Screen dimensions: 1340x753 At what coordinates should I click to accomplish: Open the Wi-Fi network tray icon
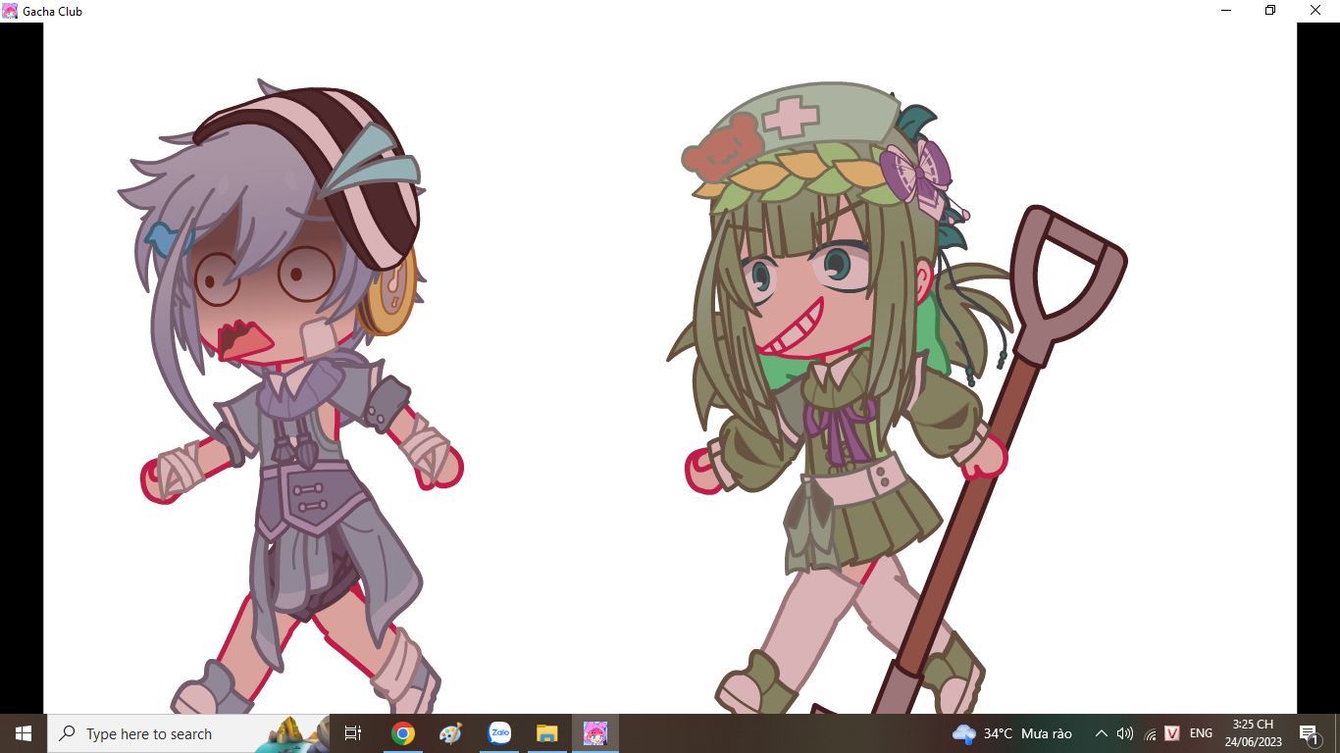(1150, 733)
